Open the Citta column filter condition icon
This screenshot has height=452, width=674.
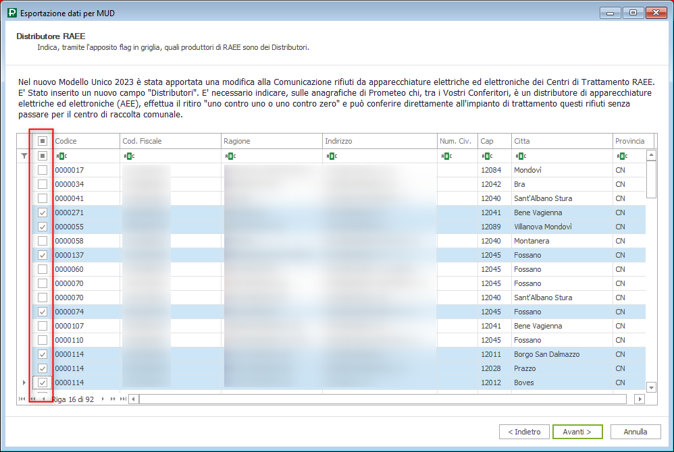pyautogui.click(x=521, y=156)
